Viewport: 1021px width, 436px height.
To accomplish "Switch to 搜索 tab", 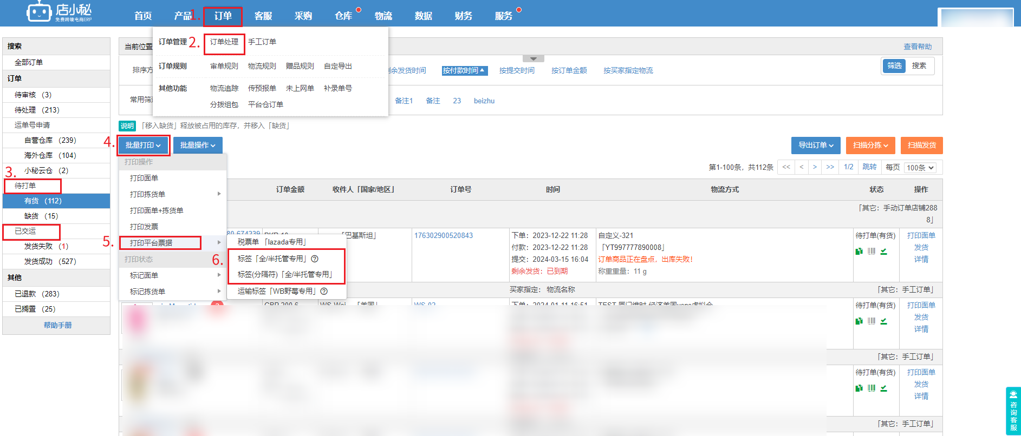I will [919, 65].
